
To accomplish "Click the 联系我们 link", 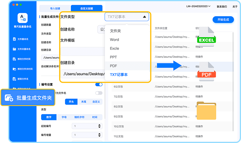I will (x=221, y=6).
